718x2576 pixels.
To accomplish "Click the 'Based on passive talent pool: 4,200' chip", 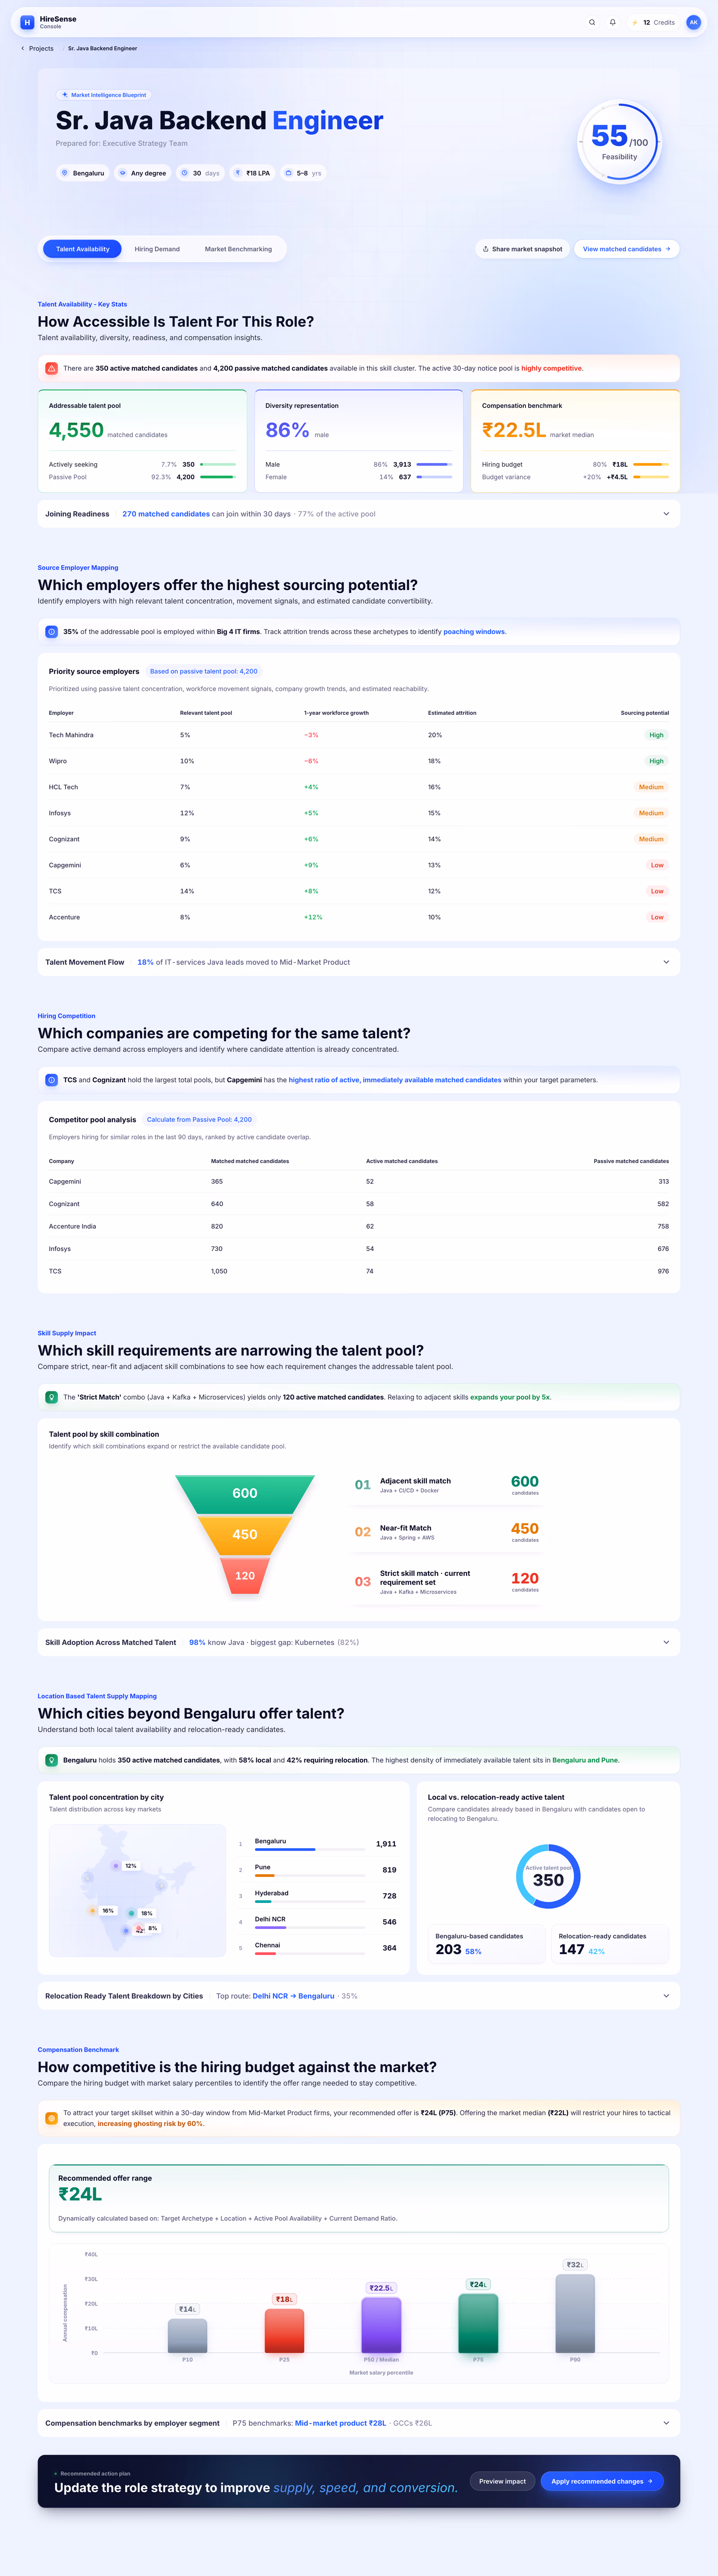I will 204,671.
